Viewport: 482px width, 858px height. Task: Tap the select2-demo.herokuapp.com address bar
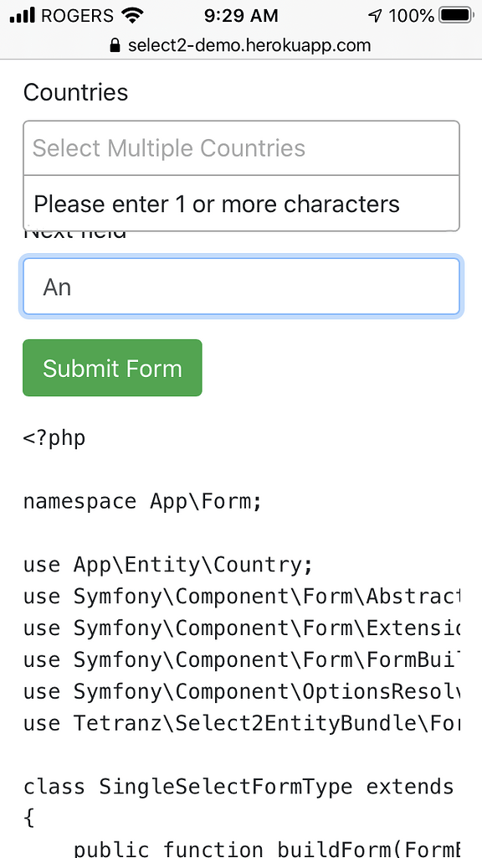249,46
